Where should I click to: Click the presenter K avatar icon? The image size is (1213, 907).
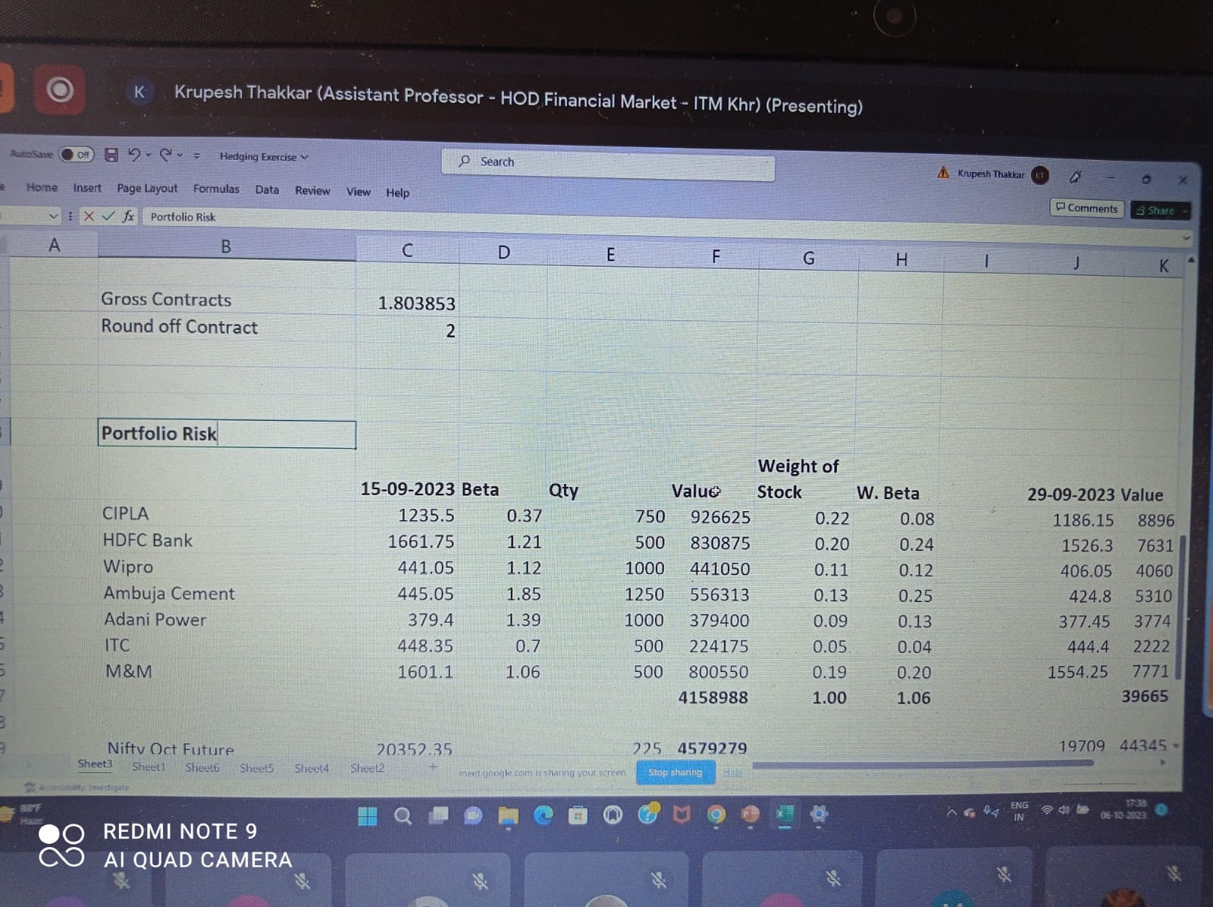point(139,93)
